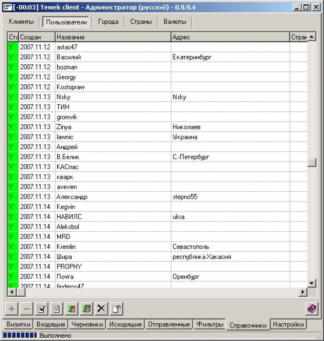Screen dimensions: 324x341
Task: Select the Андрей row
Action: [x=157, y=147]
